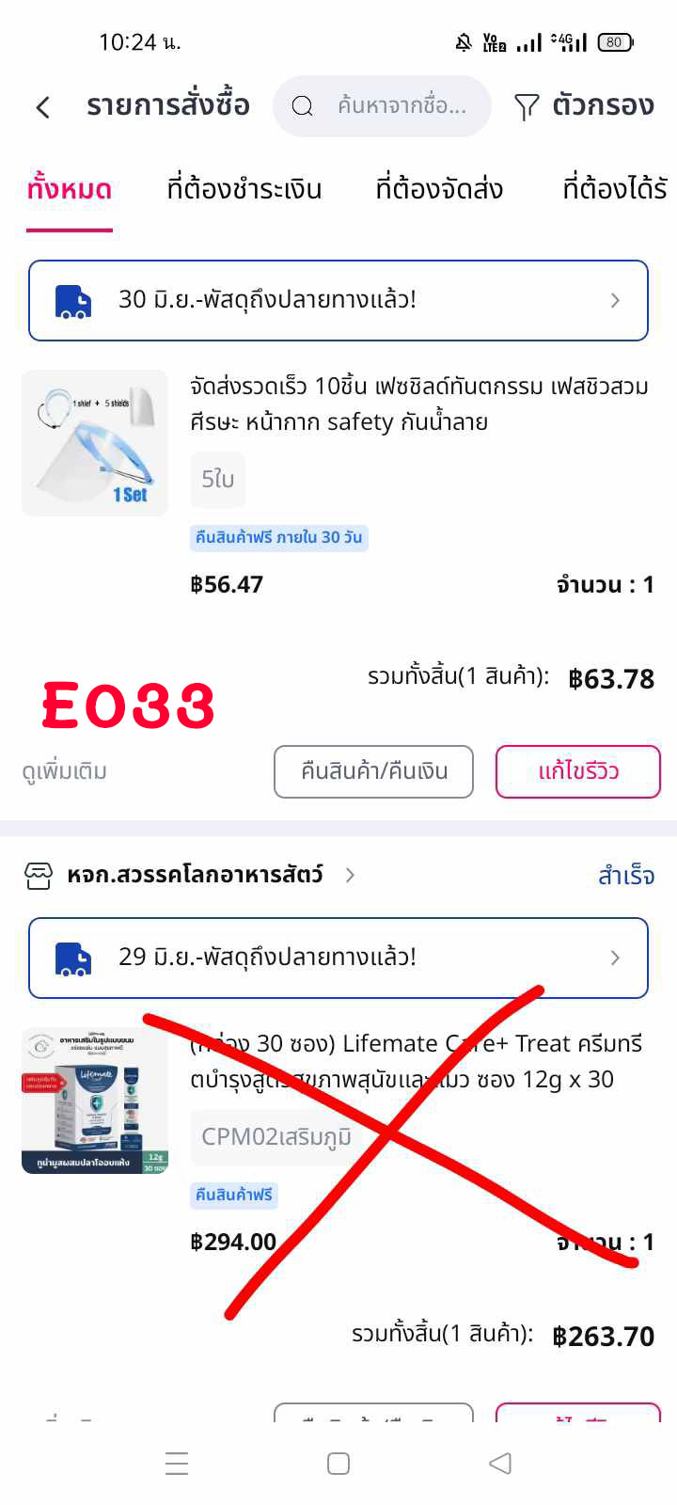Expand the 30 มิ.ย. delivery status chevron

click(615, 300)
